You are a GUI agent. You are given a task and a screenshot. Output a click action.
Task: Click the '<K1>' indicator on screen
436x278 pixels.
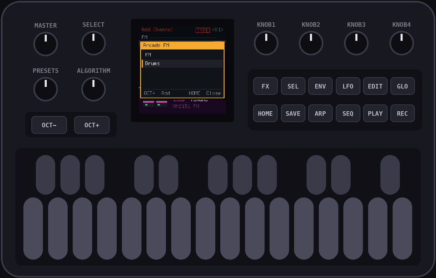218,30
